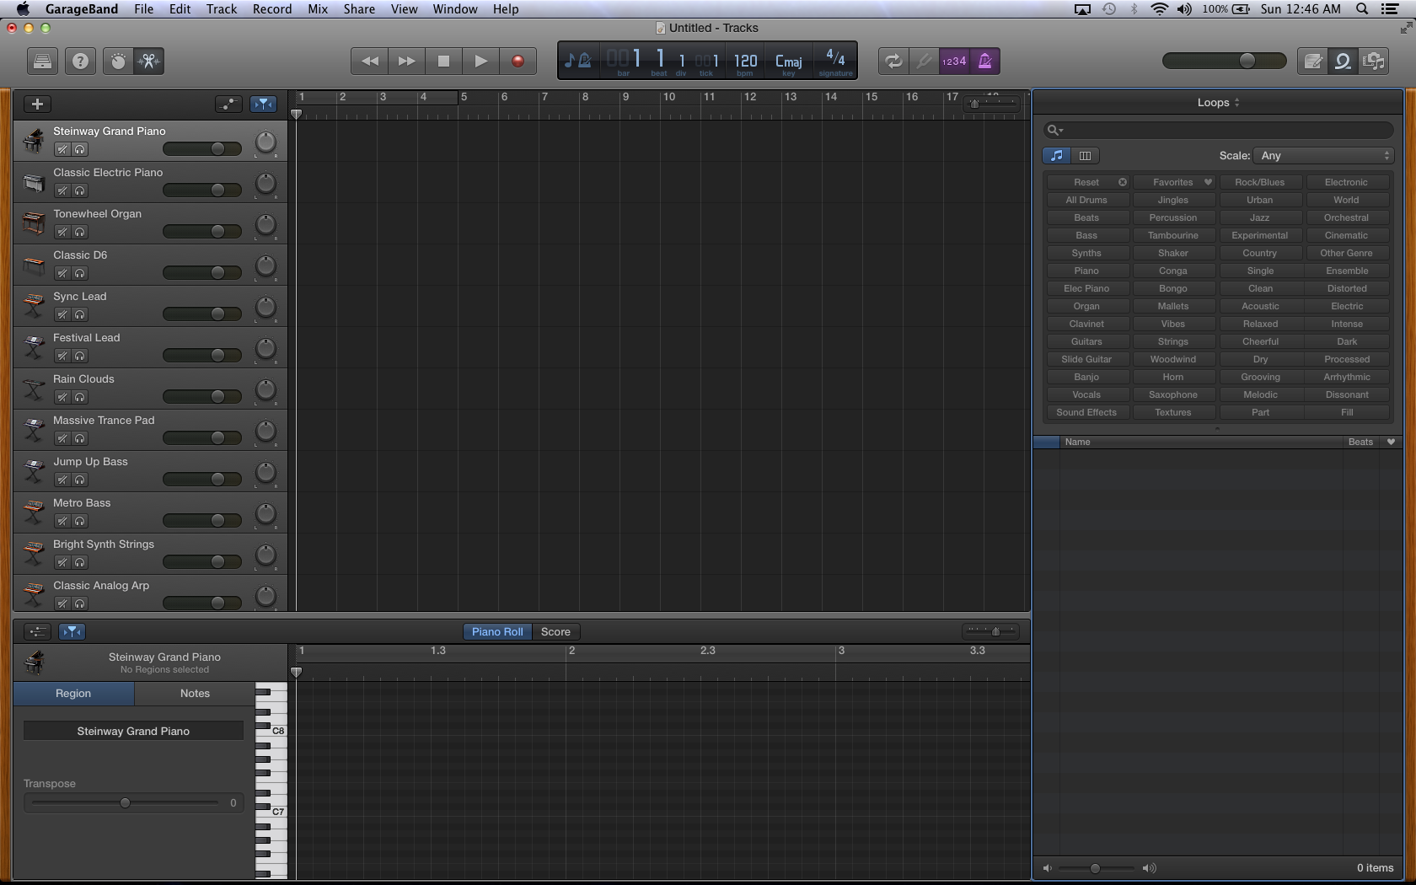Open the Note Pad button
The width and height of the screenshot is (1416, 885).
[x=1313, y=61]
